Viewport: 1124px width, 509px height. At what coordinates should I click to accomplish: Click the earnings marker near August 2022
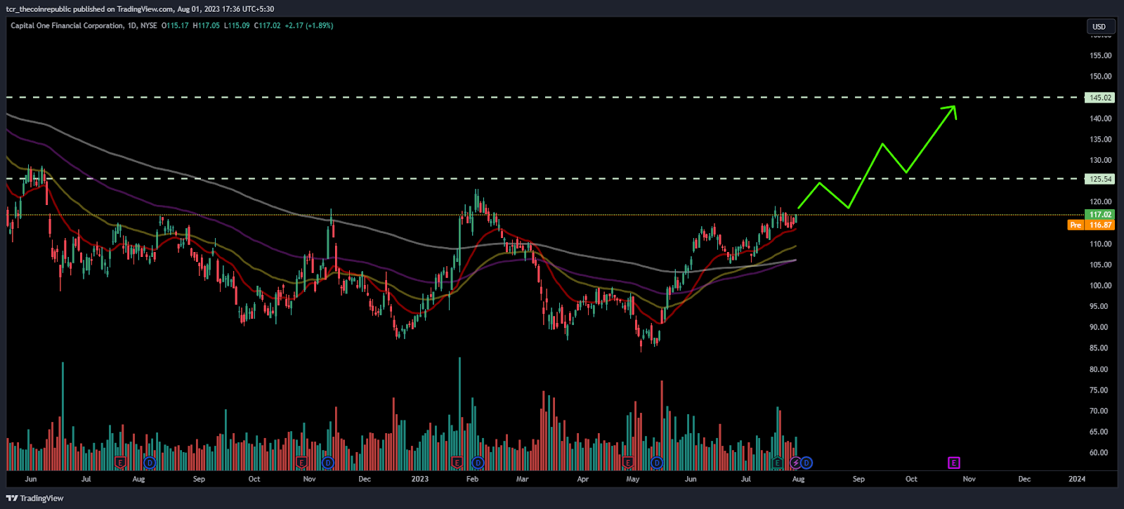point(120,463)
